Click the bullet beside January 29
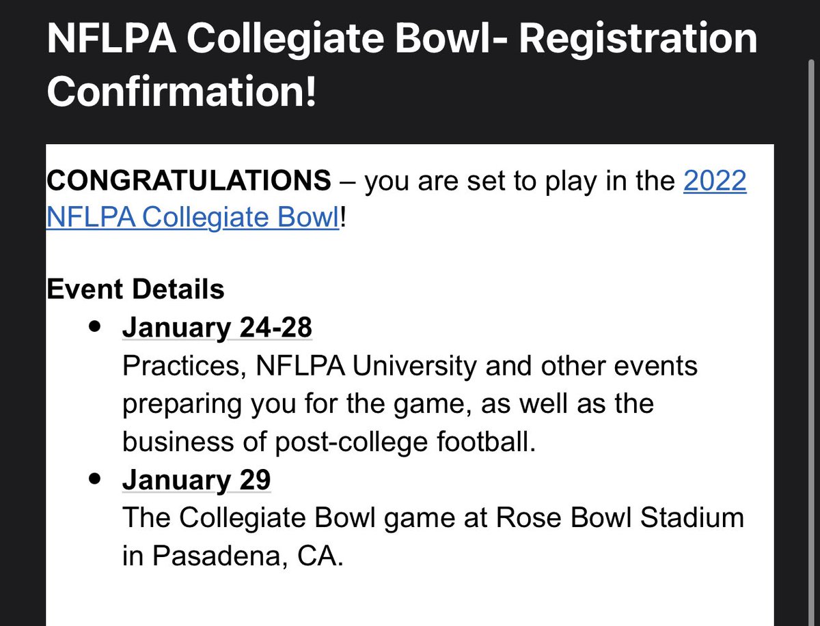This screenshot has height=626, width=820. 96,480
